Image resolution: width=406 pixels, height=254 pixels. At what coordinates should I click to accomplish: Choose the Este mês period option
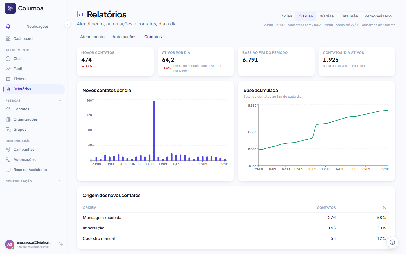coord(349,16)
